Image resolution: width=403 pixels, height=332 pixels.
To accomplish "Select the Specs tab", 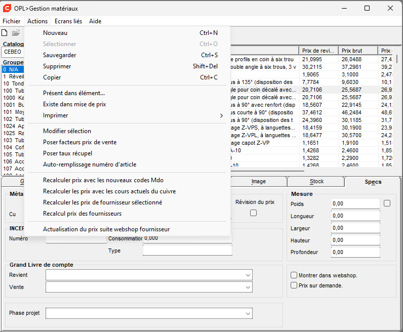I will (373, 182).
